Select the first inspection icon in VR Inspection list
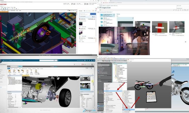This screenshot has height=113, width=189. click(x=102, y=15)
